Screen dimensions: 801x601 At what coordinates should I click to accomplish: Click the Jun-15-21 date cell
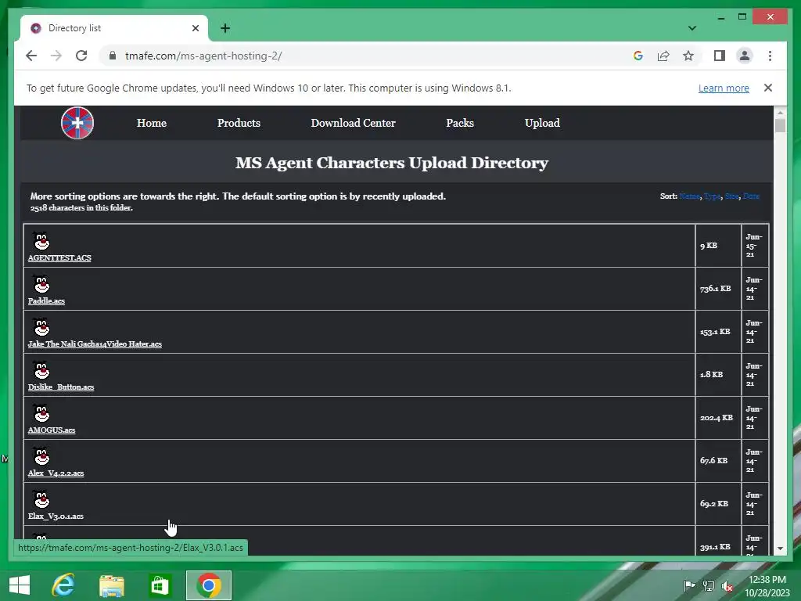click(755, 246)
